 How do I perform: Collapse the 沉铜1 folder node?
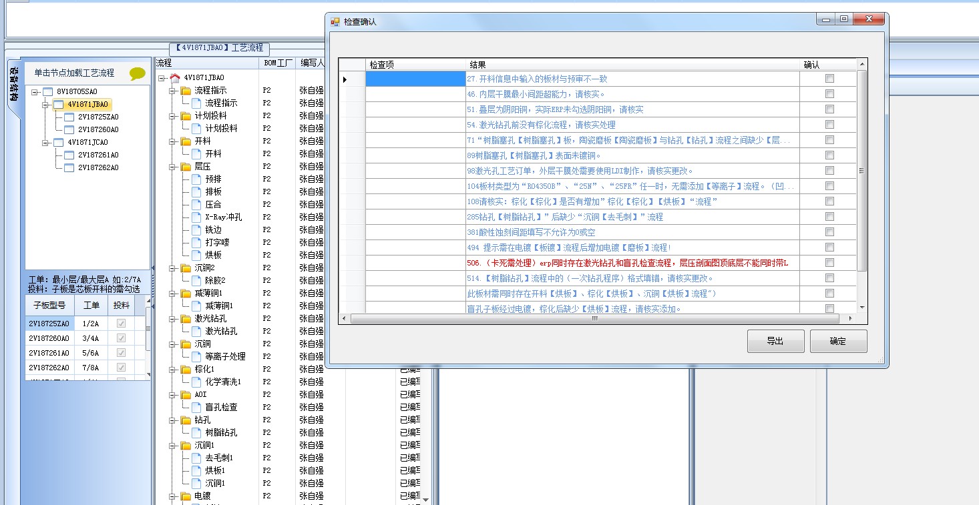click(172, 445)
